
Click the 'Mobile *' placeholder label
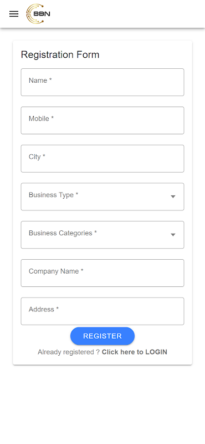click(x=42, y=119)
